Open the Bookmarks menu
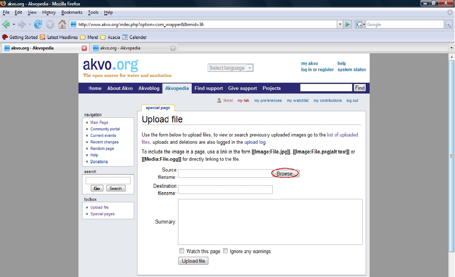 click(72, 12)
